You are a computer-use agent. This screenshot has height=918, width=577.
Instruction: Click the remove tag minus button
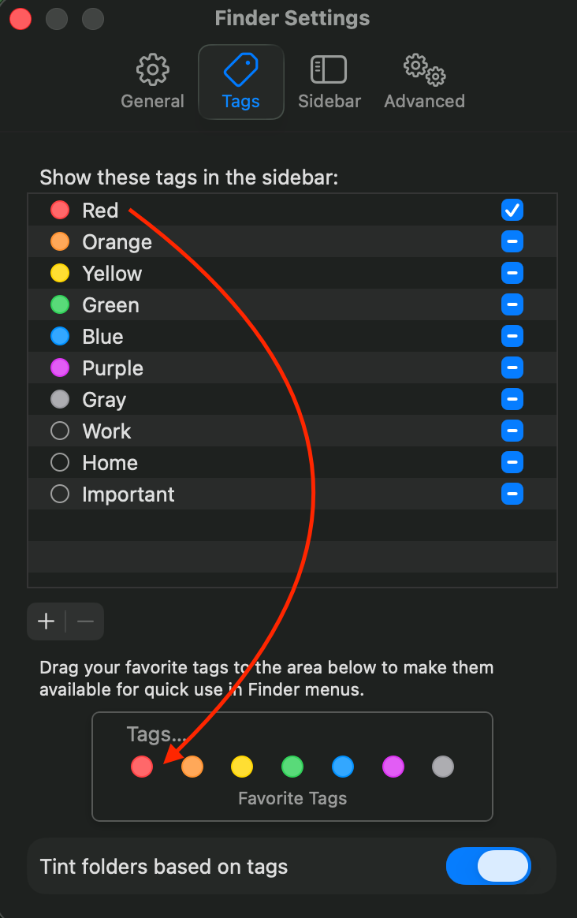click(85, 621)
